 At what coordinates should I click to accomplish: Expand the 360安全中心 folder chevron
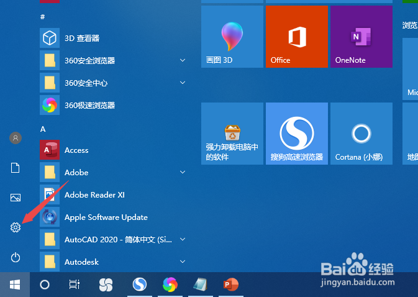point(183,83)
